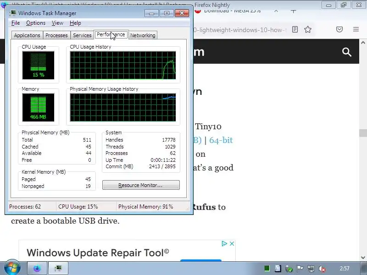Open the View menu in Task Manager
367x275 pixels.
tap(57, 23)
